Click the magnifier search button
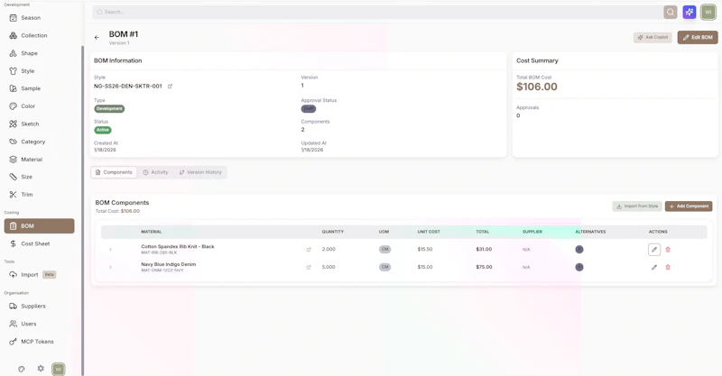 tap(671, 12)
